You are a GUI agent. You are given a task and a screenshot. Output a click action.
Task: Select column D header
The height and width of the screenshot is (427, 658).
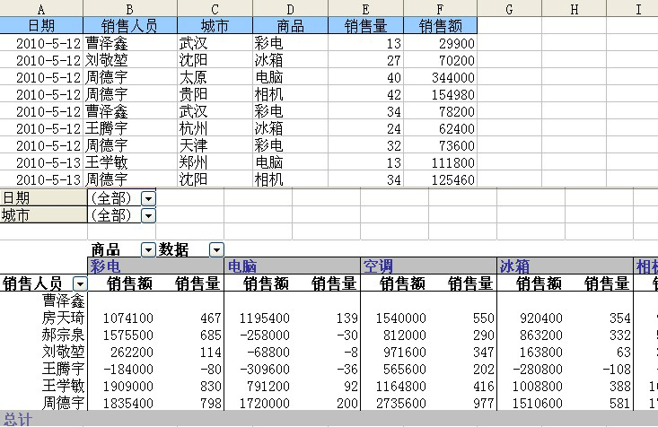(x=290, y=8)
